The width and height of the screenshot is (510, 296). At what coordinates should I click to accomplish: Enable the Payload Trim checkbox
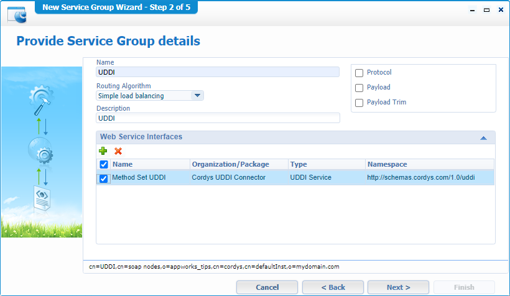[359, 103]
